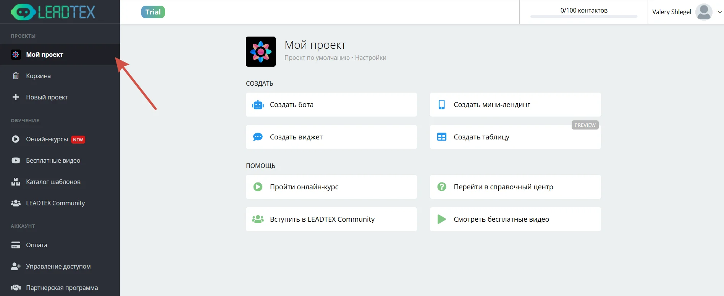Click the Пройти онлайн-курс button
Image resolution: width=724 pixels, height=296 pixels.
click(x=331, y=187)
